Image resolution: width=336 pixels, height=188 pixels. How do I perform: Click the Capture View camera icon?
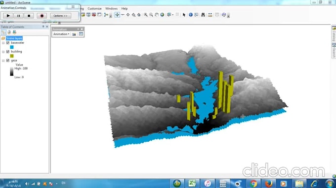point(74,34)
